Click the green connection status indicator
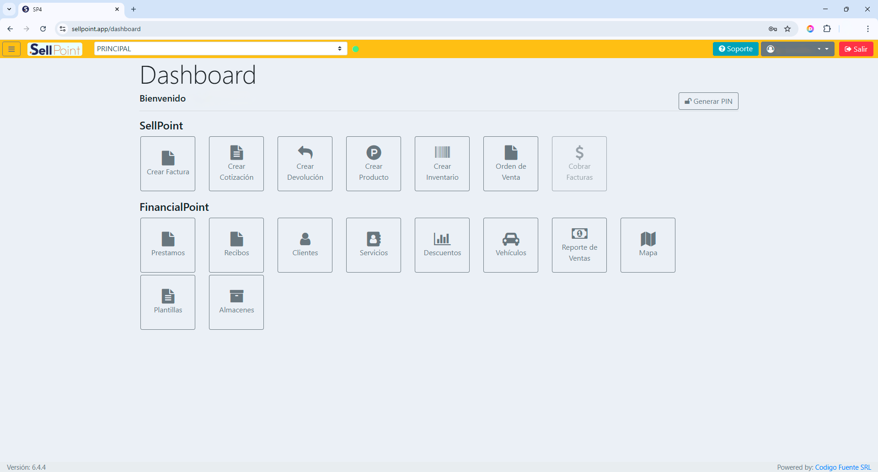Viewport: 878px width, 472px height. [356, 49]
